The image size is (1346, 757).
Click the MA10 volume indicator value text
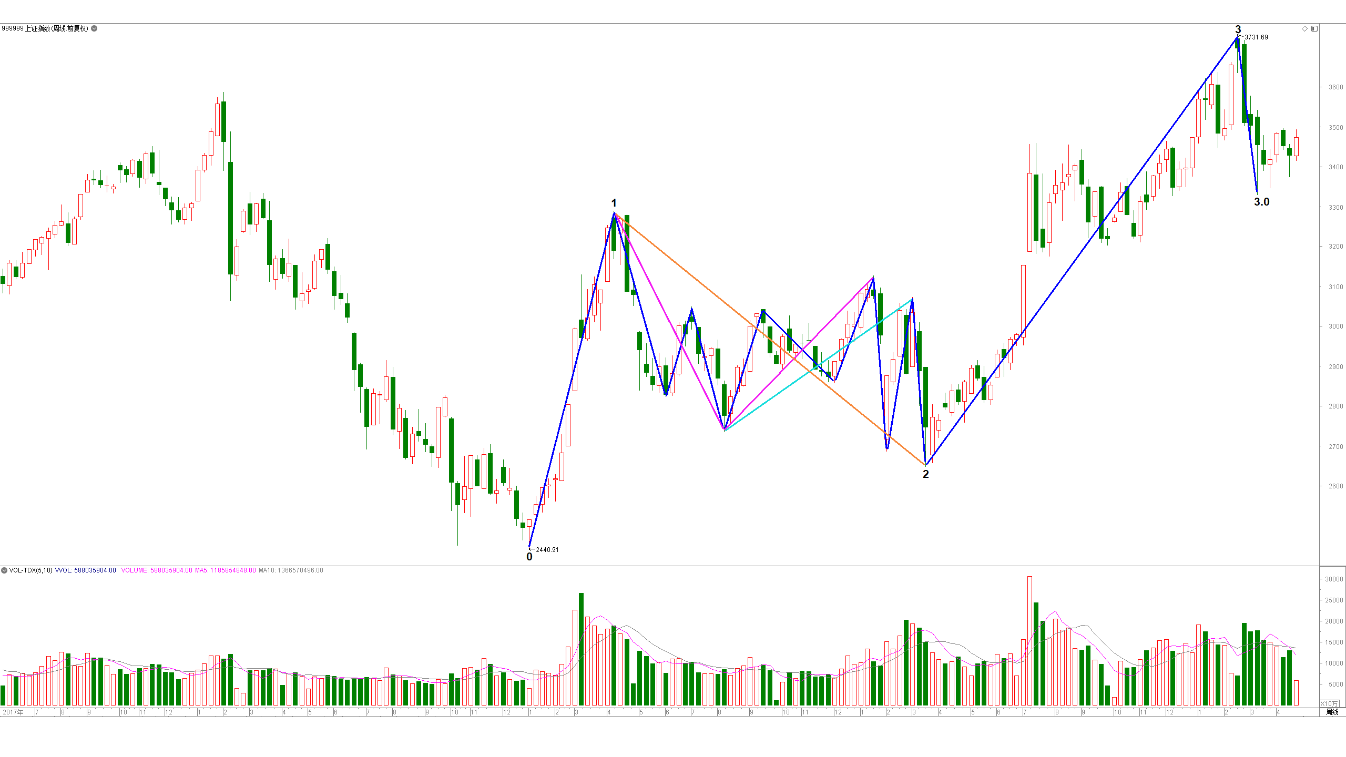(291, 570)
